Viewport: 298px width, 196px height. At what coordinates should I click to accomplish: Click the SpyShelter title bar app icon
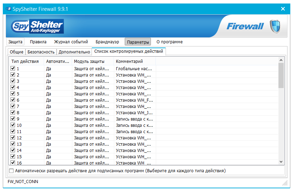point(8,9)
